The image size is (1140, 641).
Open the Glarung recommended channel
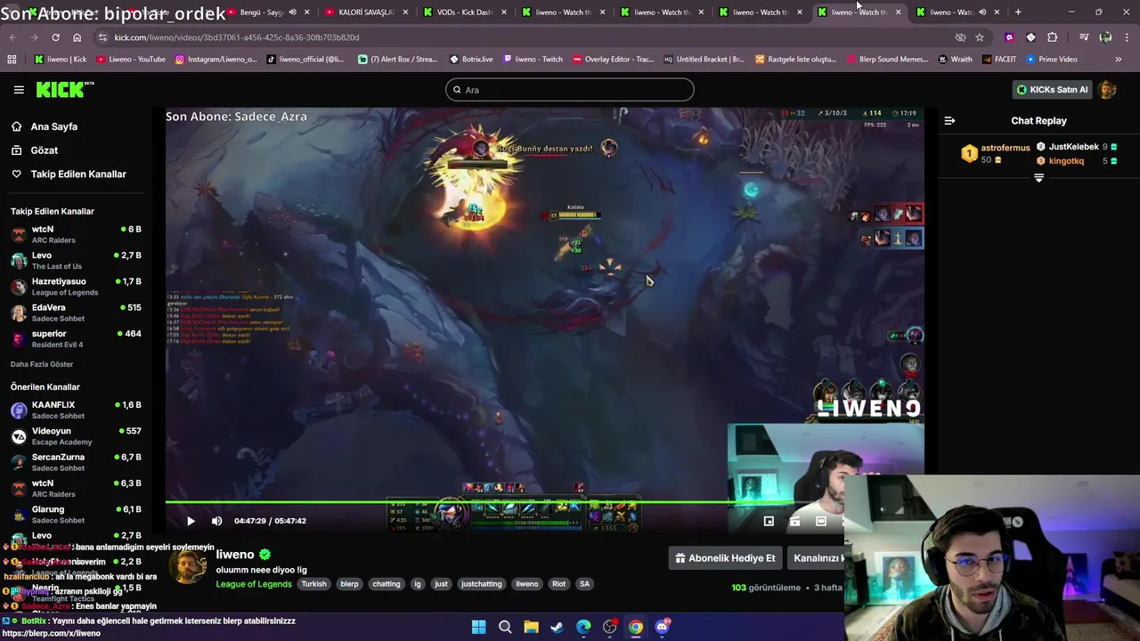click(x=76, y=515)
